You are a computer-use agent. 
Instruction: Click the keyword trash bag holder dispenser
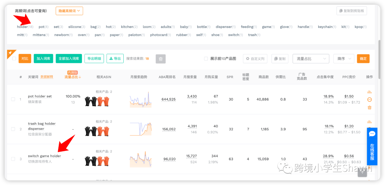click(x=42, y=126)
